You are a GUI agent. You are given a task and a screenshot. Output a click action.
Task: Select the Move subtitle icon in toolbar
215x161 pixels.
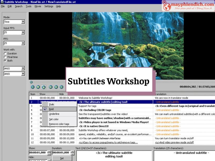44,87
